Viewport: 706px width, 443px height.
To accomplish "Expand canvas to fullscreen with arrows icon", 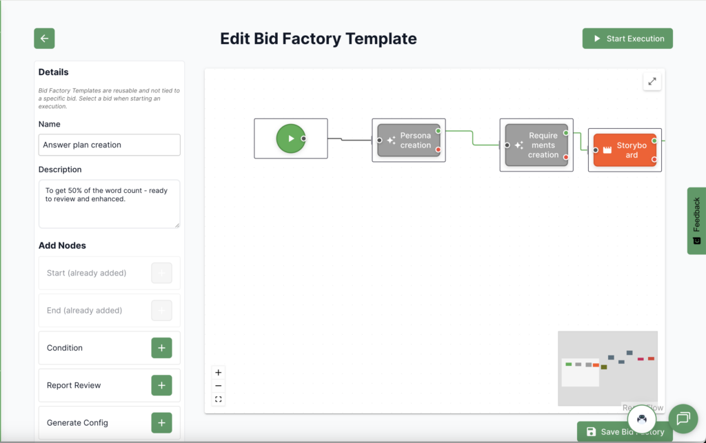I will 652,81.
